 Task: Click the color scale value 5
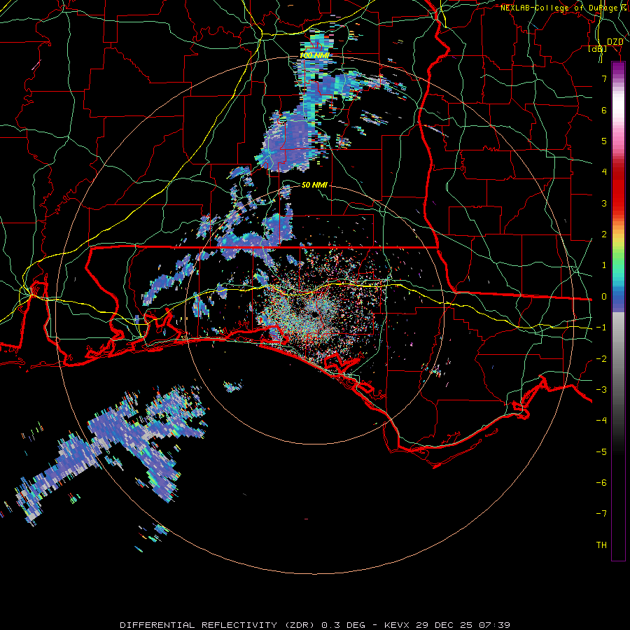click(x=604, y=141)
